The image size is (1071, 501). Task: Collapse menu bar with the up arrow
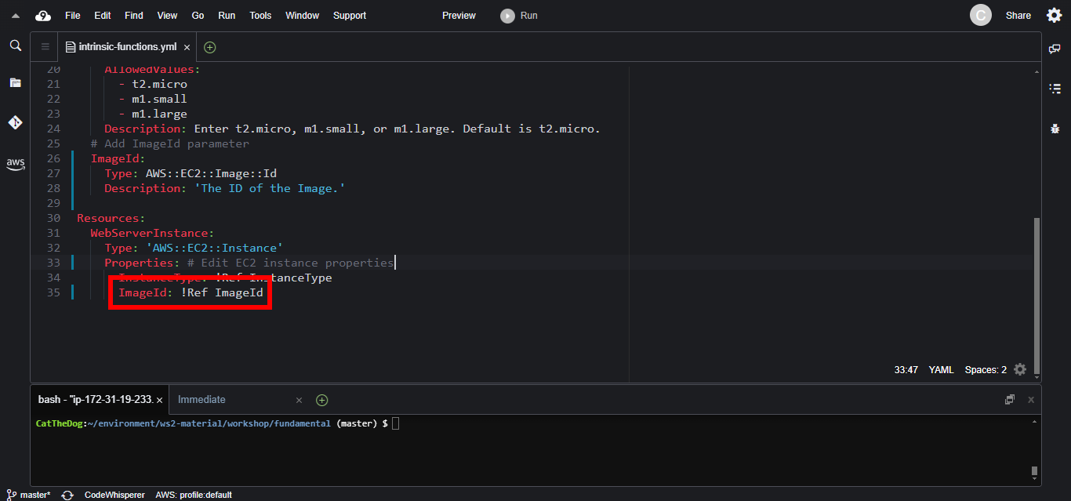coord(15,16)
